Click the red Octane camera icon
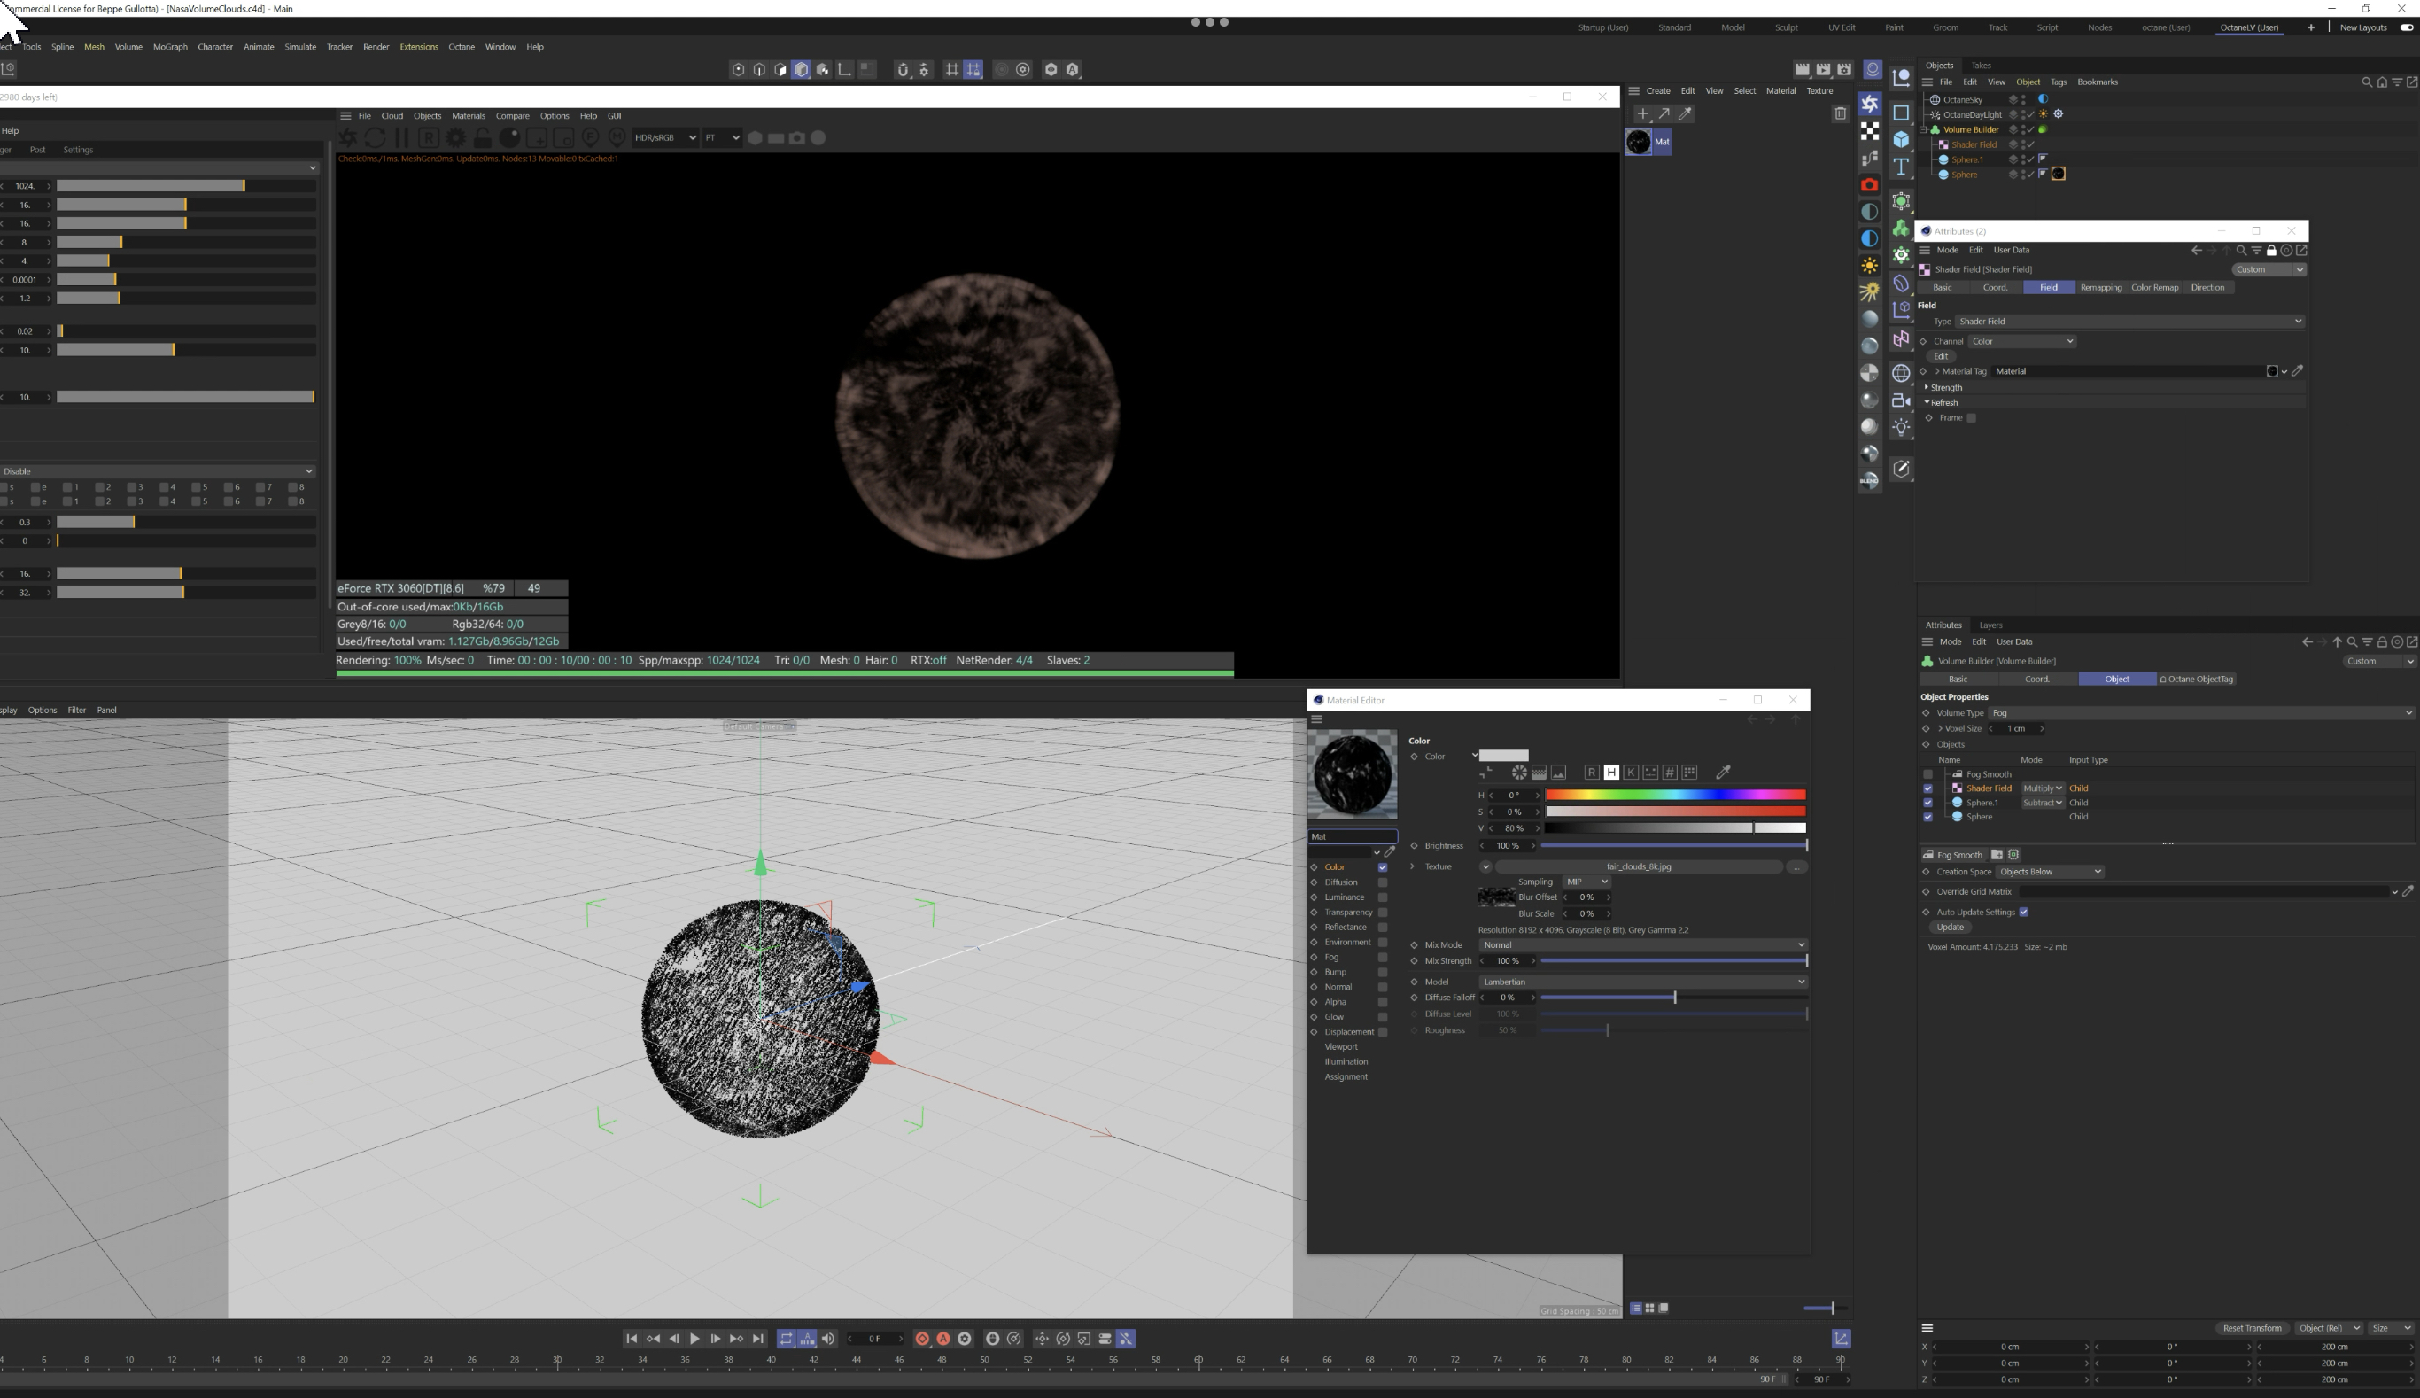The height and width of the screenshot is (1398, 2420). tap(1869, 185)
